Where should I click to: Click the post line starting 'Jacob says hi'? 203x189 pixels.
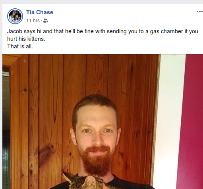[102, 31]
